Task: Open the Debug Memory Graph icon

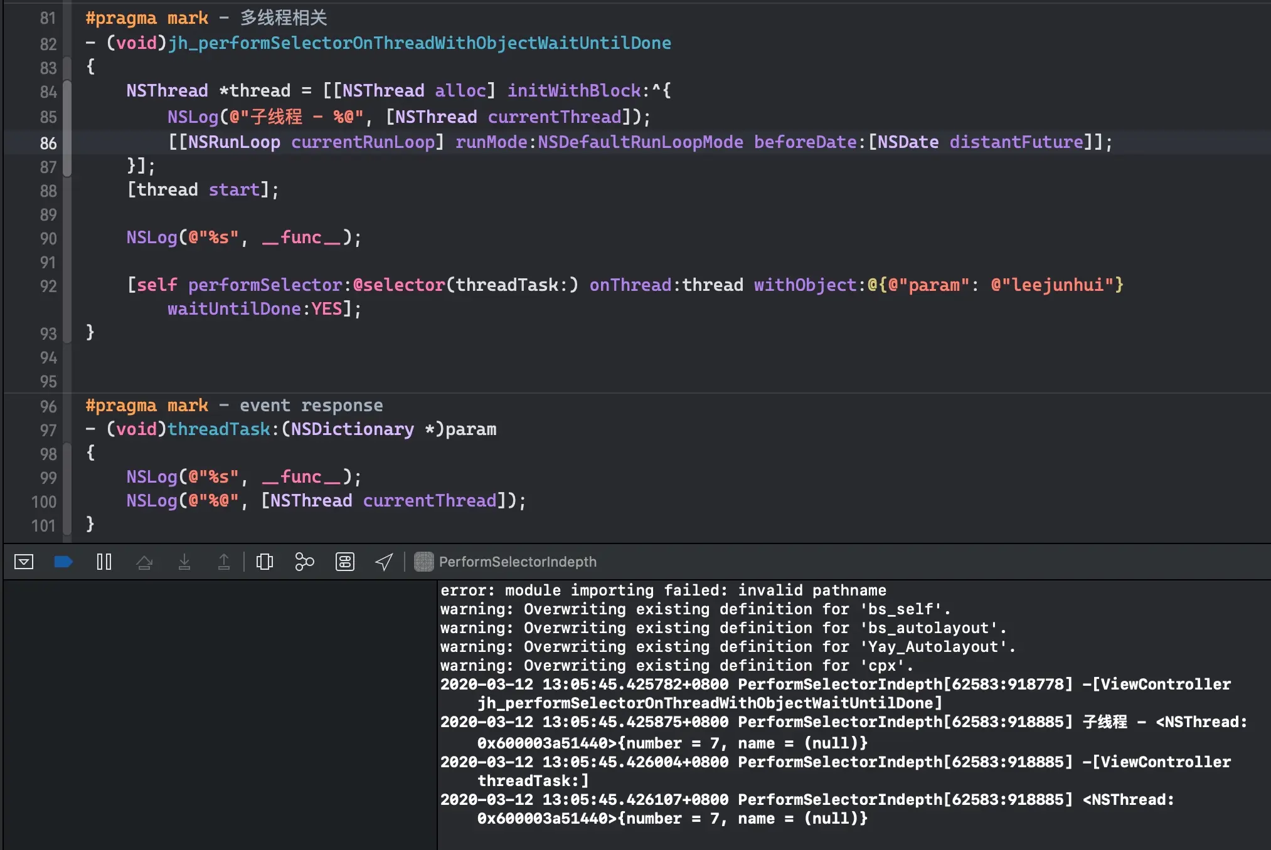Action: 304,562
